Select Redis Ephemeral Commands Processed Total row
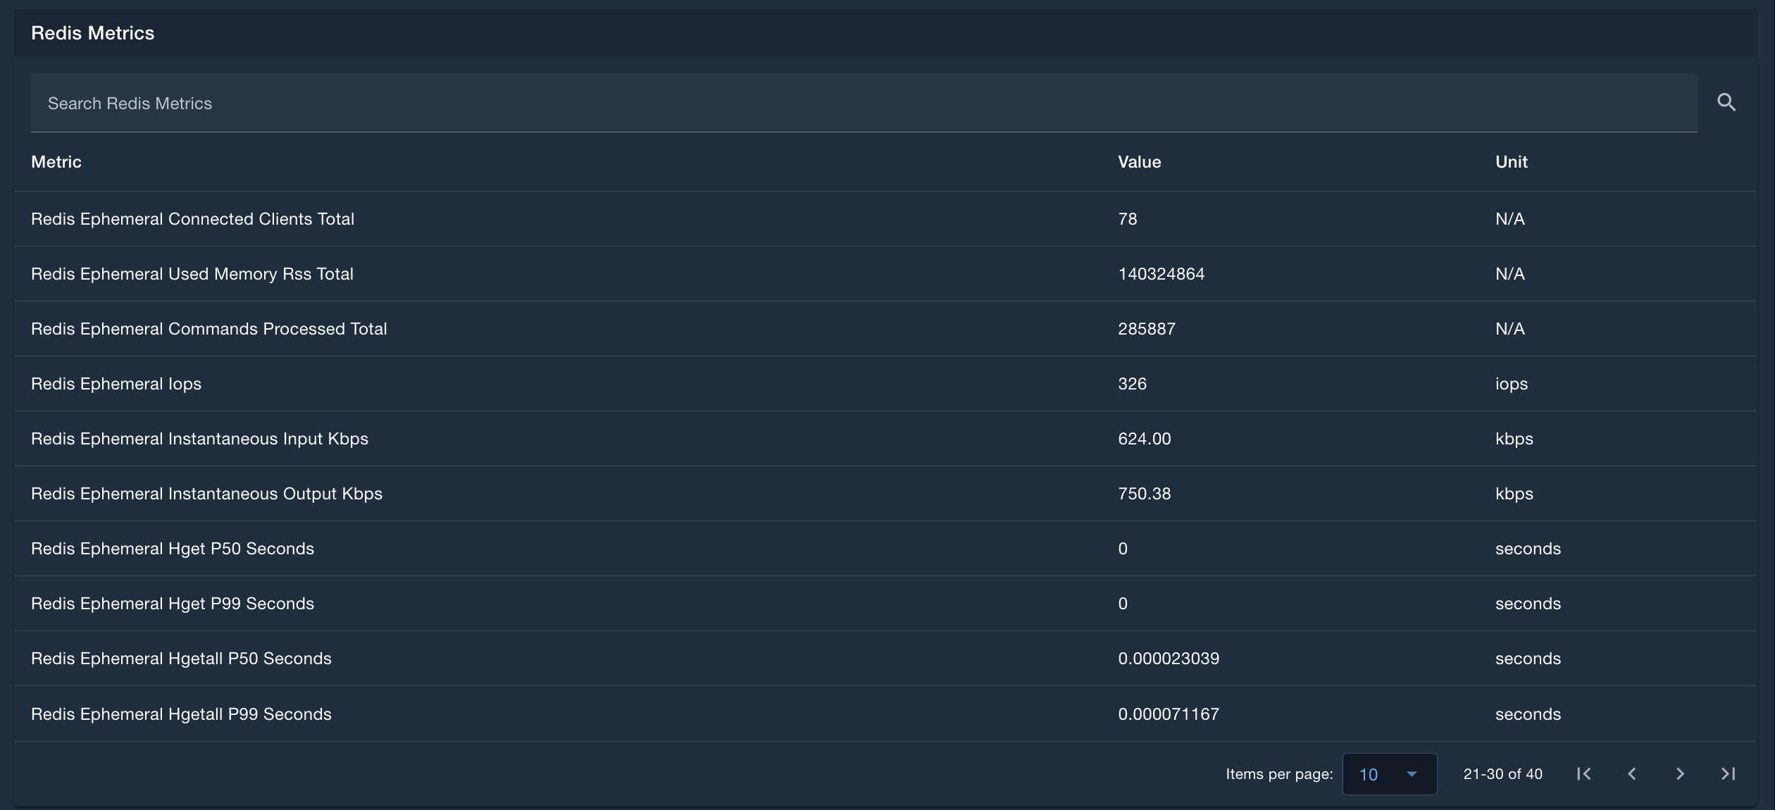 (885, 329)
